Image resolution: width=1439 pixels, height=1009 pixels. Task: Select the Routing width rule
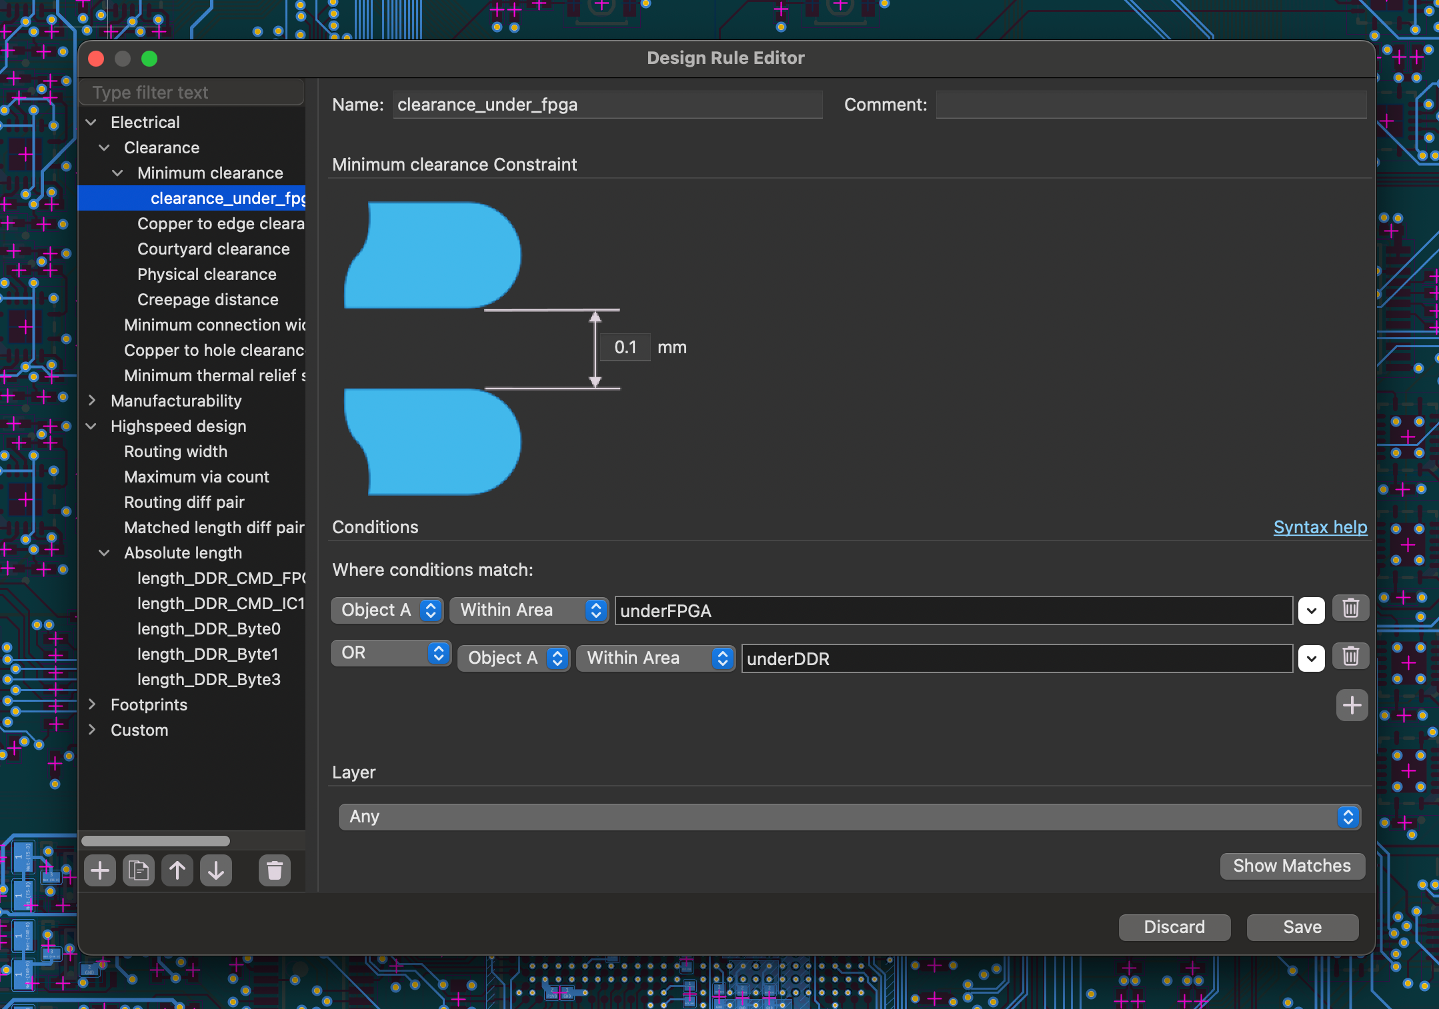(175, 451)
